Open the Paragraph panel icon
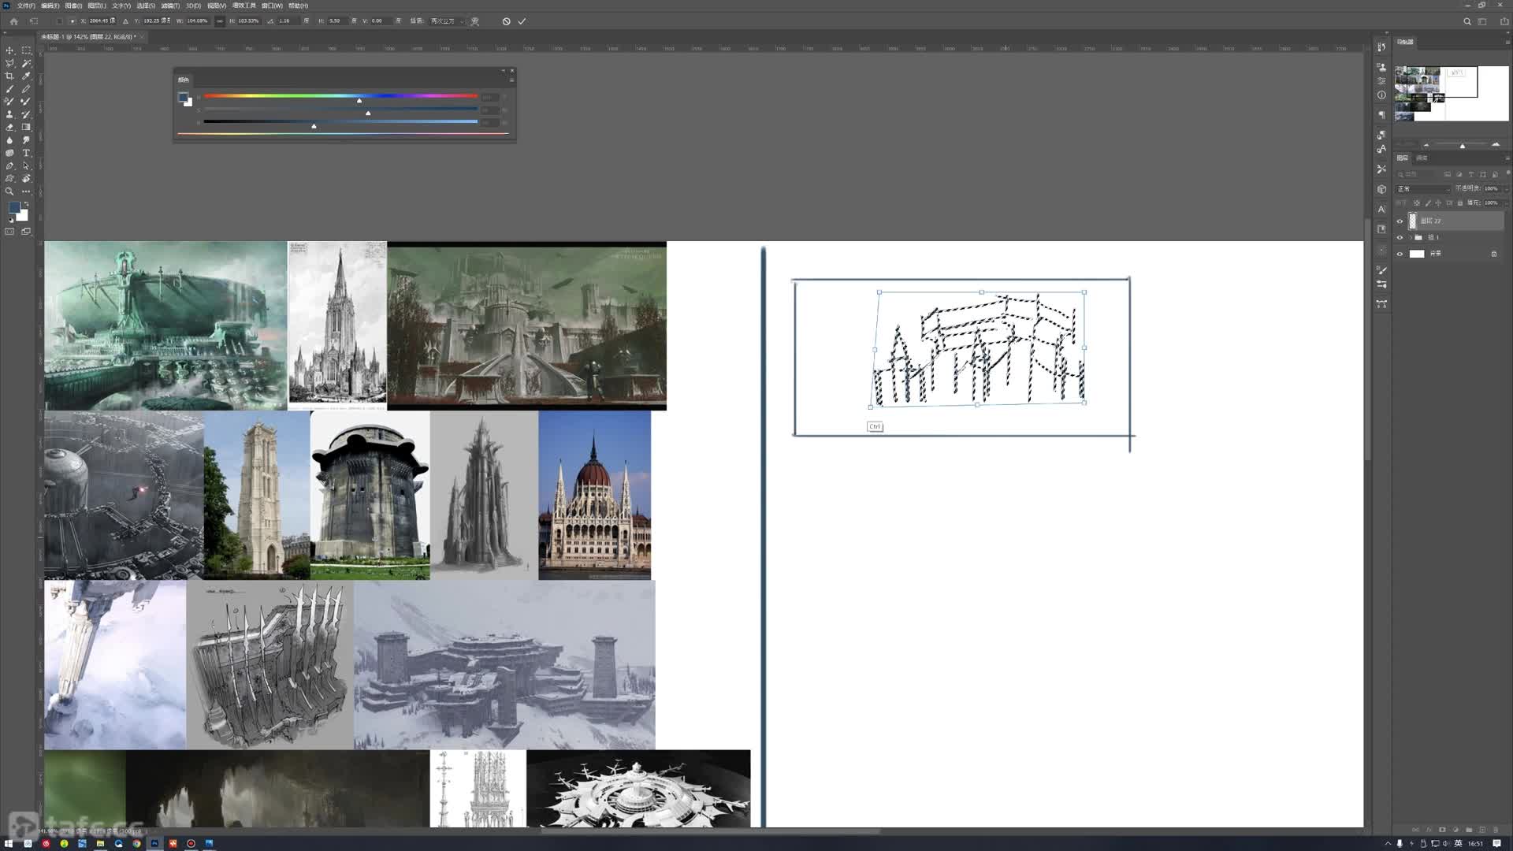Viewport: 1513px width, 851px height. [x=1381, y=115]
